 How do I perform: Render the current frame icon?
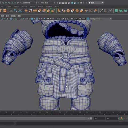click(63, 3)
